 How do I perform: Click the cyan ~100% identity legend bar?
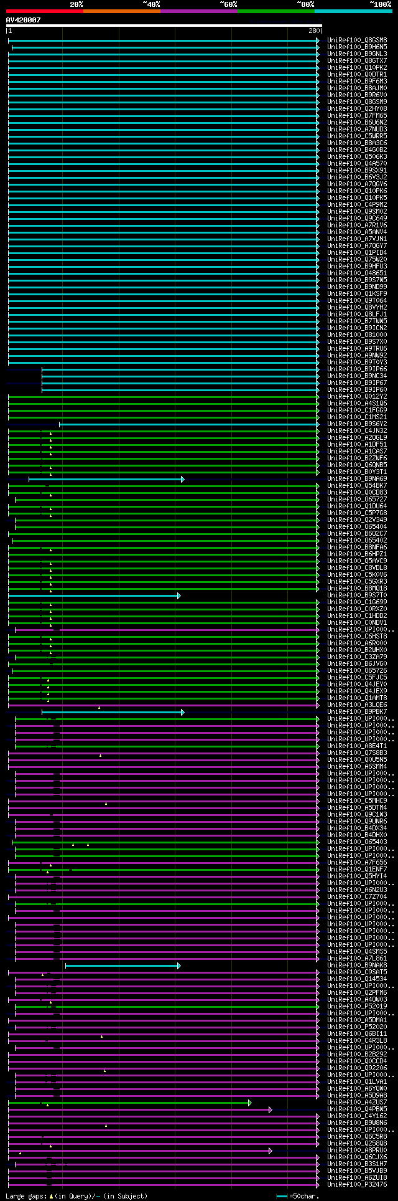point(353,11)
